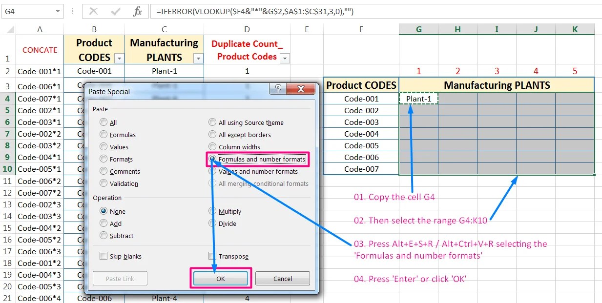Select the Column widths paste option
The height and width of the screenshot is (303, 602).
[212, 146]
